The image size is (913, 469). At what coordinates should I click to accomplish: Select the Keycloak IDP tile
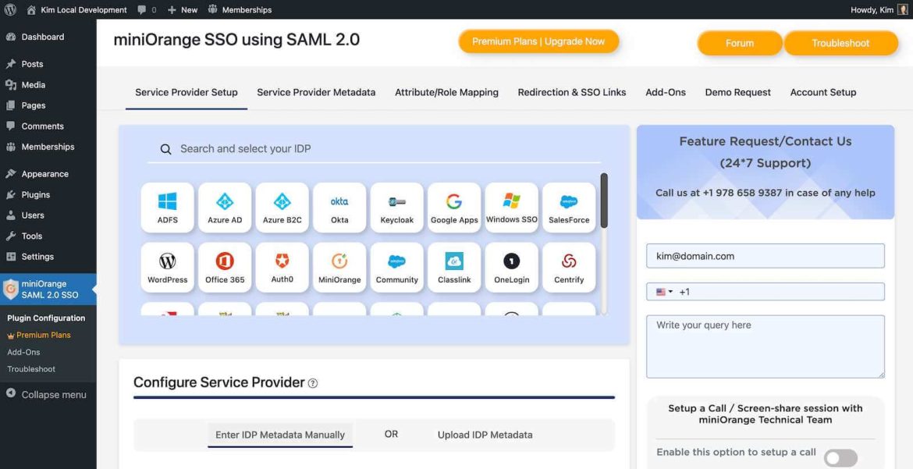coord(396,208)
